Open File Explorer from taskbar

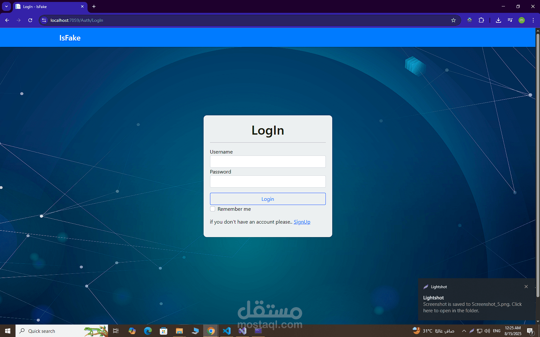pyautogui.click(x=179, y=331)
